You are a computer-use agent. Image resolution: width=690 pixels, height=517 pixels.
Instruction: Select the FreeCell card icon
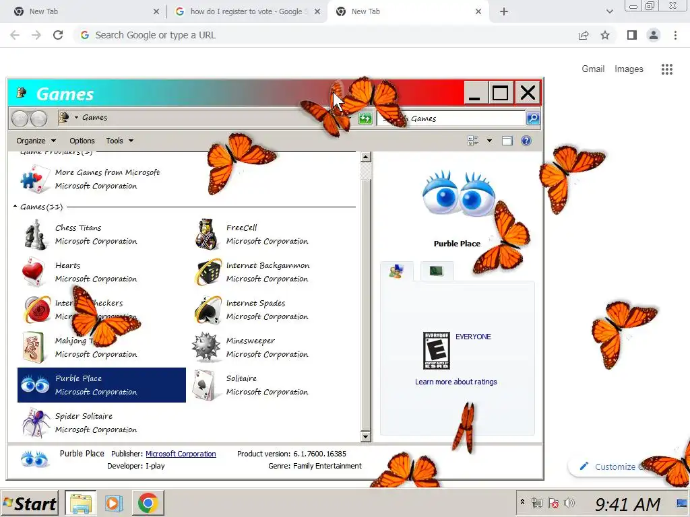[x=206, y=234]
